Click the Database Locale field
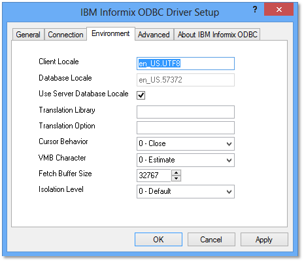Image resolution: width=304 pixels, height=262 pixels. pyautogui.click(x=186, y=80)
